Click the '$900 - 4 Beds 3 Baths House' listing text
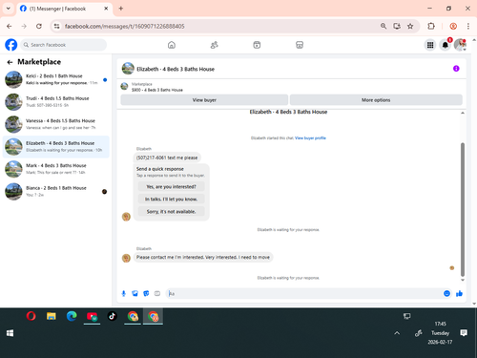 click(157, 90)
